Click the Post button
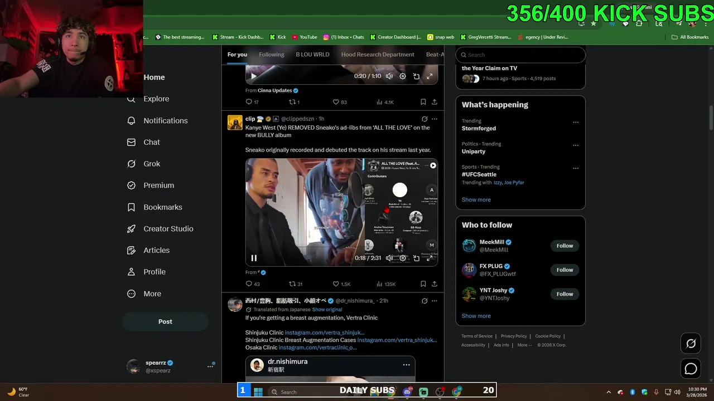This screenshot has width=714, height=401. pos(165,321)
